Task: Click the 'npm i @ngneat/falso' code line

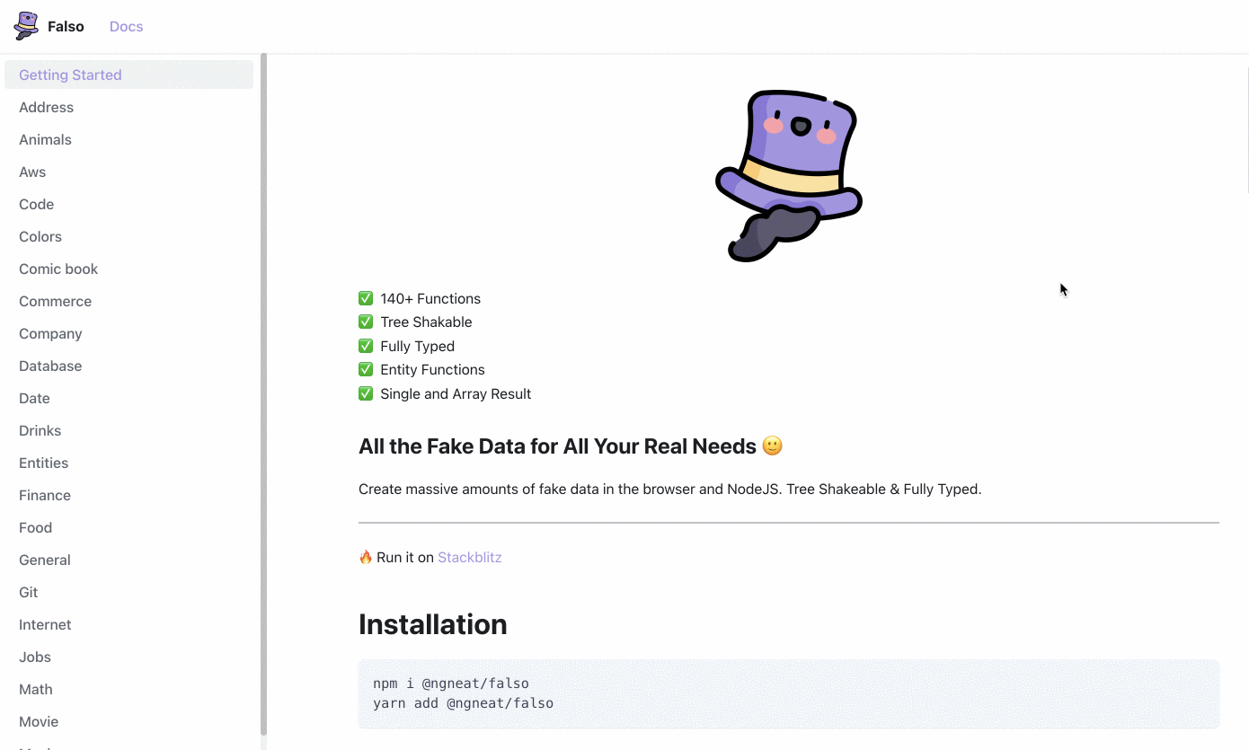Action: 451,684
